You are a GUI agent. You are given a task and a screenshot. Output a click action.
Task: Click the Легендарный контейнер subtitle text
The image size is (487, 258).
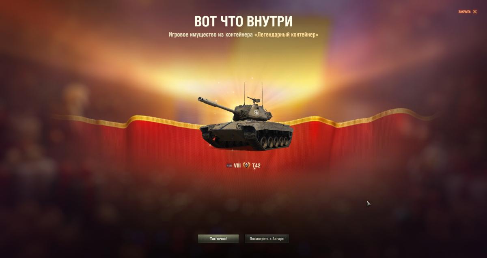point(287,35)
